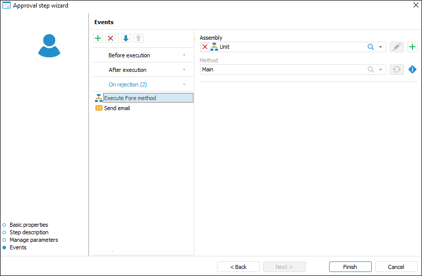Screen dimensions: 422x276
Task: Clear the Unit assembly with red X
Action: coord(205,47)
